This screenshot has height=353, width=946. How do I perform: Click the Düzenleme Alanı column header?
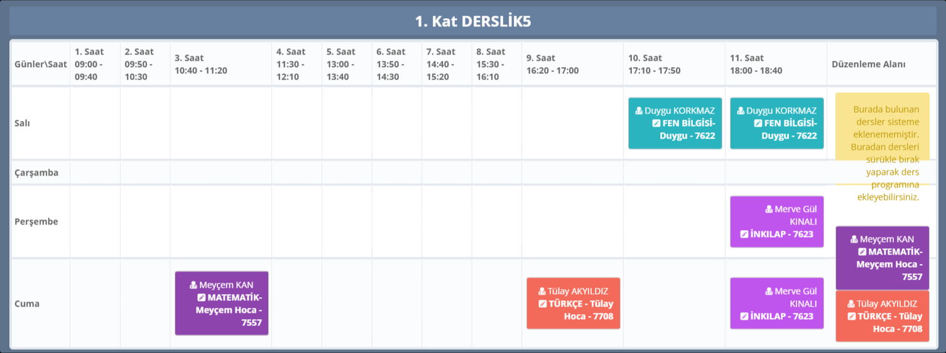(x=868, y=64)
